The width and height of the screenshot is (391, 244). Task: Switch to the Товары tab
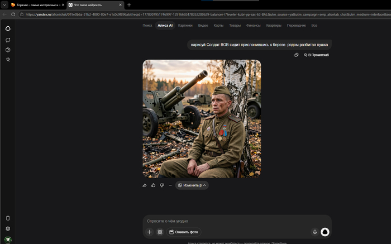coord(235,26)
